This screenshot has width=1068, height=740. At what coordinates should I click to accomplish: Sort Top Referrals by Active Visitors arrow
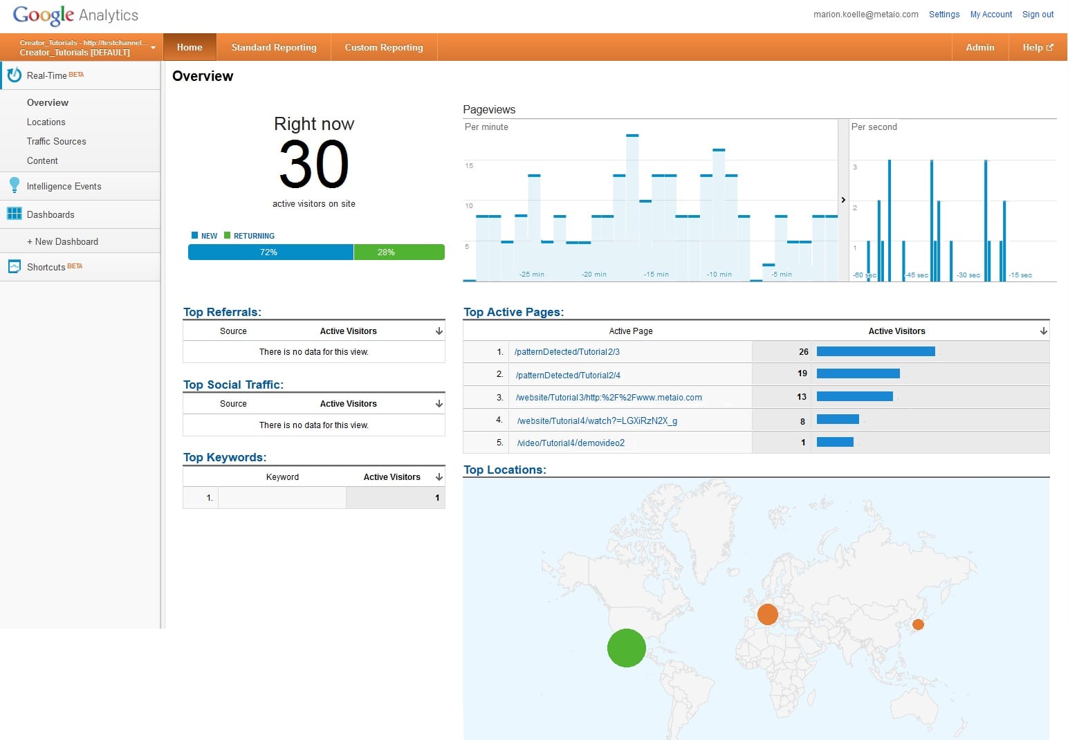439,331
